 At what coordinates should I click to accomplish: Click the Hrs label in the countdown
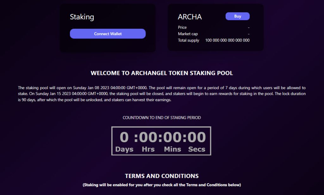148,149
